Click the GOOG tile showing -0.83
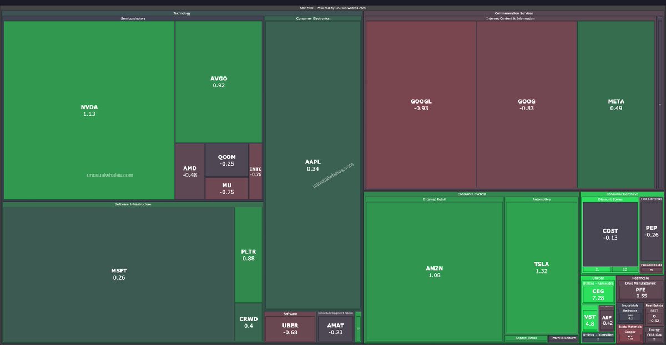Screen dimensions: 666x345 click(x=527, y=105)
